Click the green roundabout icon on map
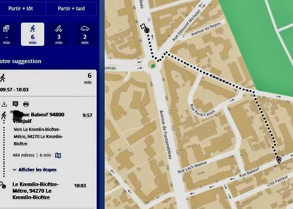The height and width of the screenshot is (209, 293). 153,66
